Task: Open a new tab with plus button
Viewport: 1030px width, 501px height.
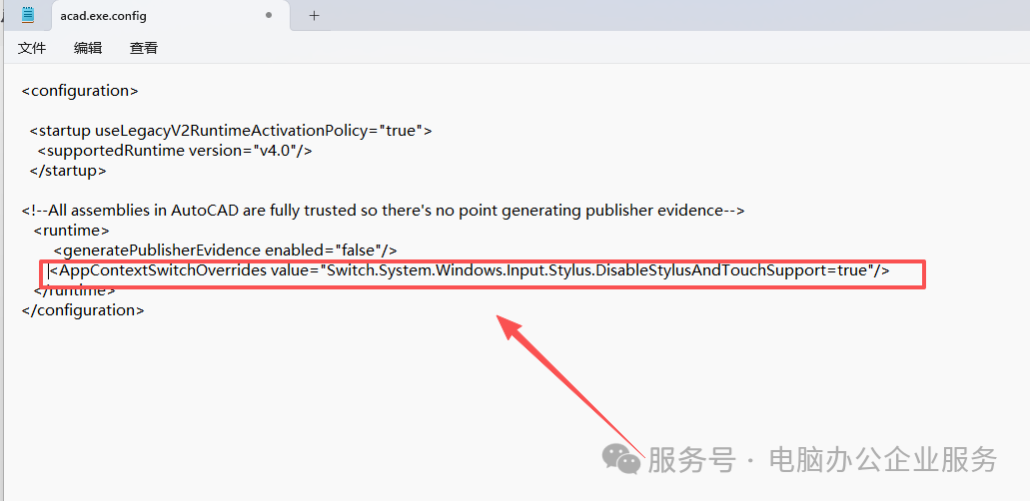Action: [x=314, y=16]
